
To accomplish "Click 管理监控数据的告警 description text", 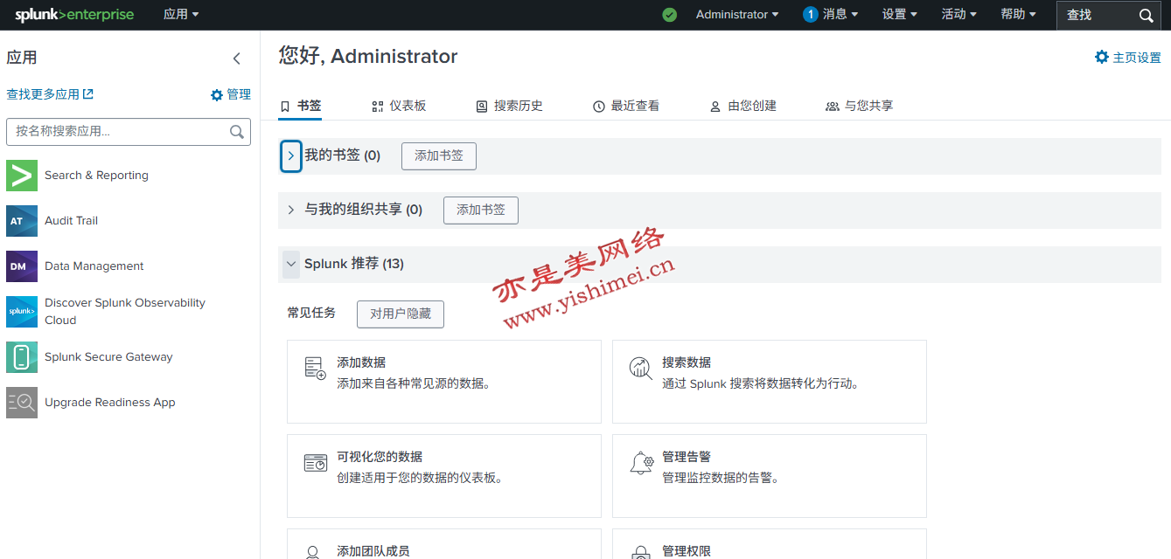I will point(721,478).
